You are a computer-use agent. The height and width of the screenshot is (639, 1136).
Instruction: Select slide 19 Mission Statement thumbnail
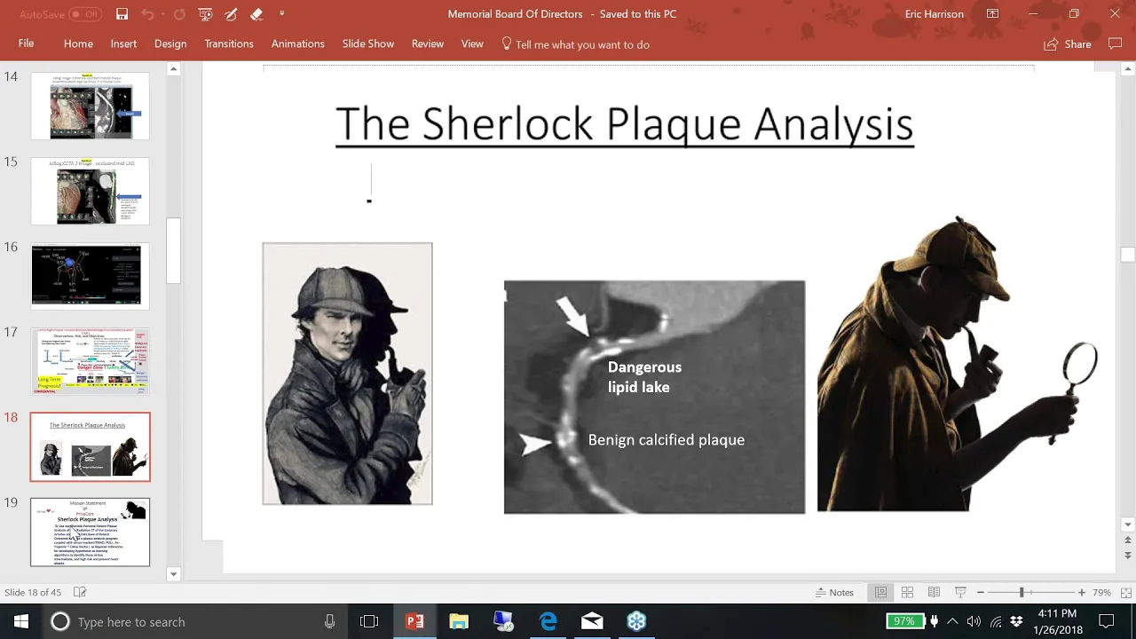click(91, 532)
